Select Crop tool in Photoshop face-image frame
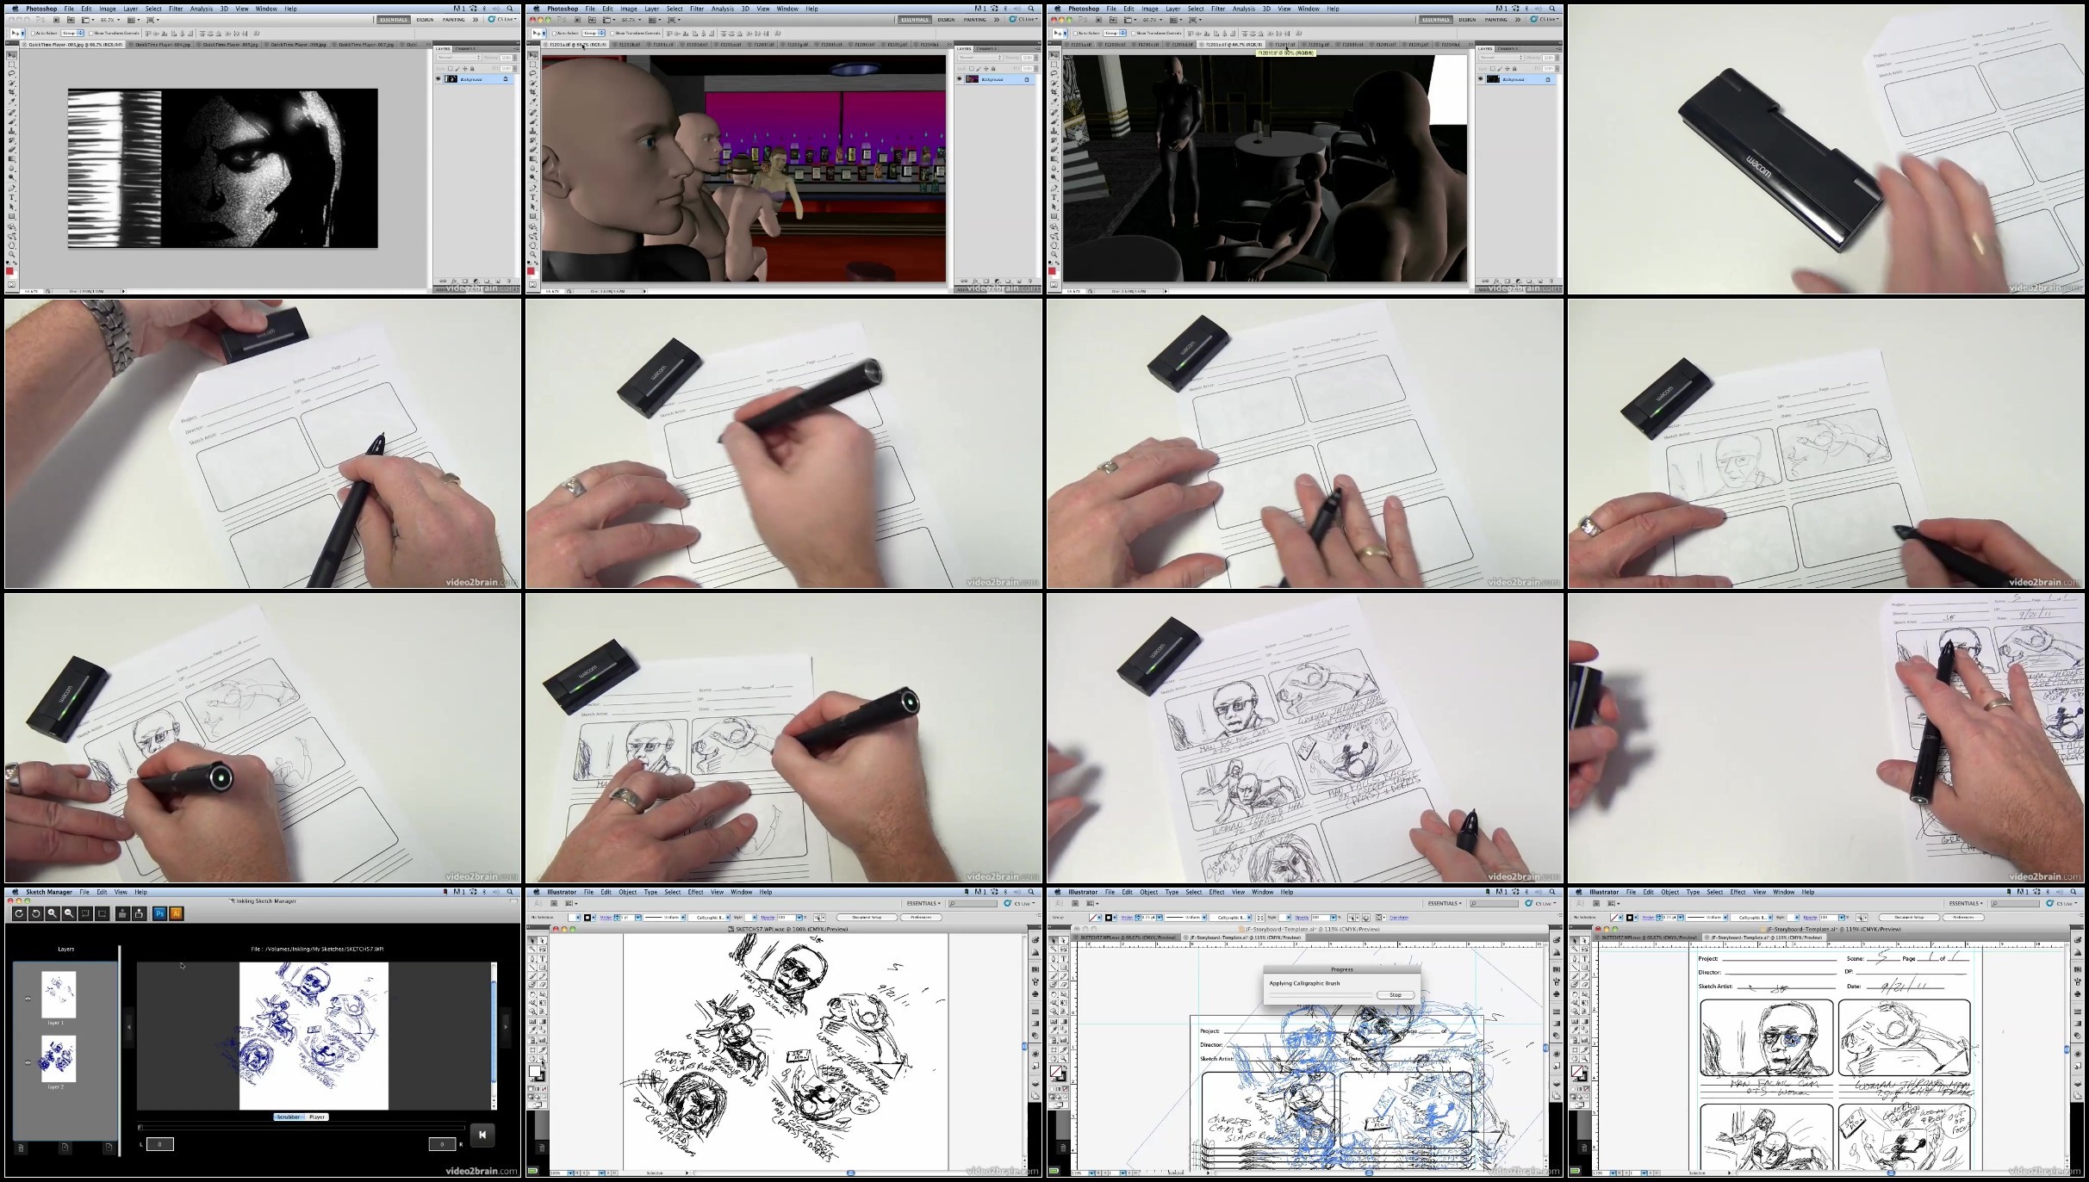 12,92
